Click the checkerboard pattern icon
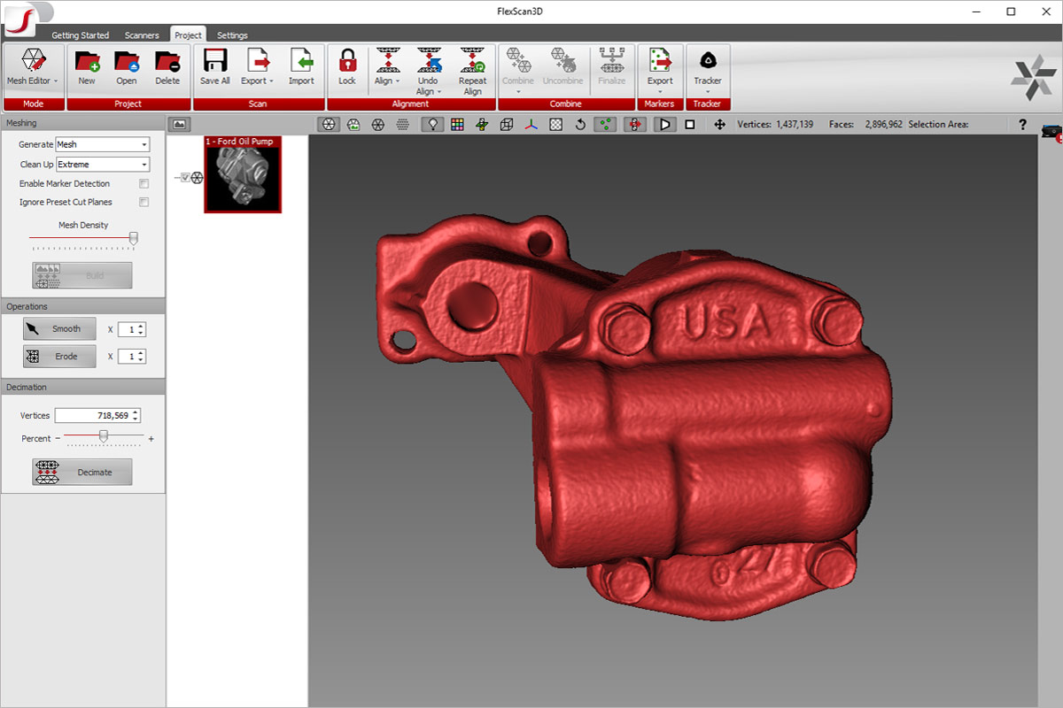Image resolution: width=1063 pixels, height=708 pixels. [x=555, y=125]
